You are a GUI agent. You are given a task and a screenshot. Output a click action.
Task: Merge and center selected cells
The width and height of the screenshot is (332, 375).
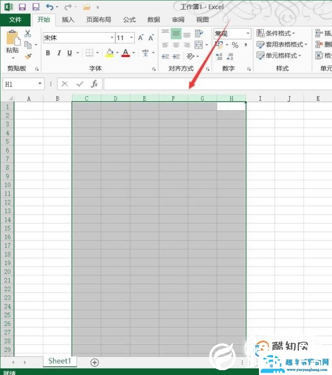tap(199, 45)
